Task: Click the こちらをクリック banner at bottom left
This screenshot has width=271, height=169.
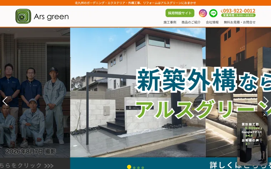Action: pos(35,163)
